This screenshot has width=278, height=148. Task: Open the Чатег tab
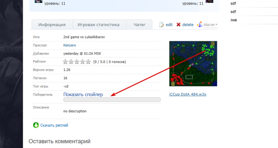coord(139,25)
